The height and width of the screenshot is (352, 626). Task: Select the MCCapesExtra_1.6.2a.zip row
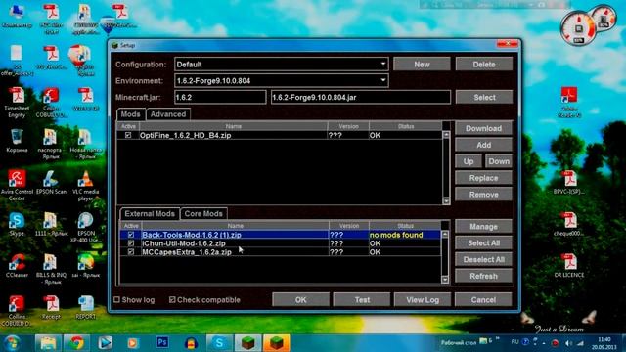281,252
